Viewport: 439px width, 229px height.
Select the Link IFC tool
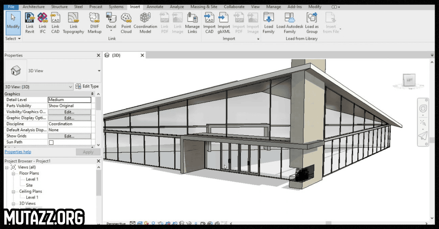coord(43,18)
